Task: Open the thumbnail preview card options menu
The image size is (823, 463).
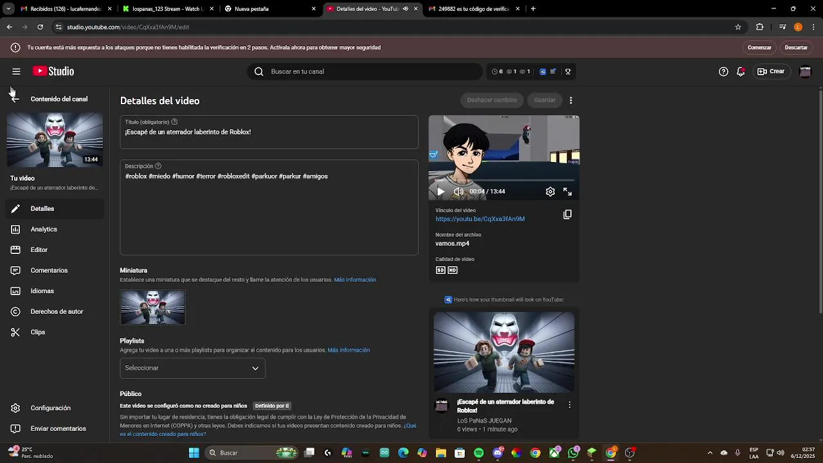Action: tap(570, 404)
